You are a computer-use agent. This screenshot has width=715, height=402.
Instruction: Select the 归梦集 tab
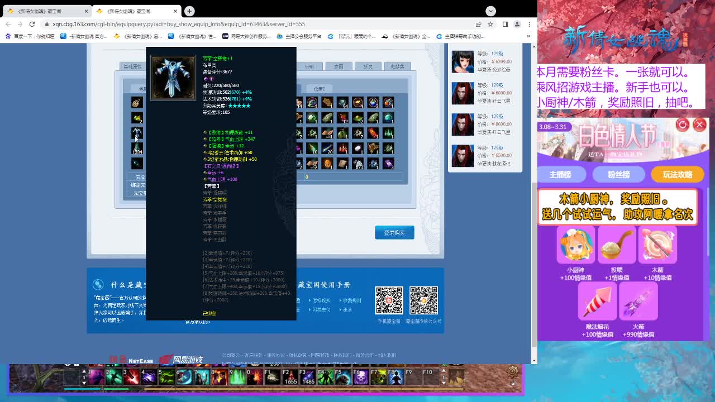click(x=397, y=66)
